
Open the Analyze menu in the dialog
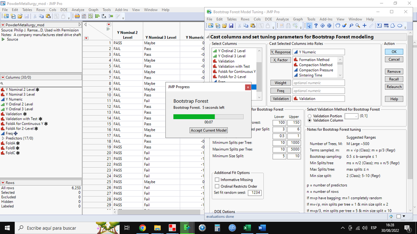click(282, 19)
